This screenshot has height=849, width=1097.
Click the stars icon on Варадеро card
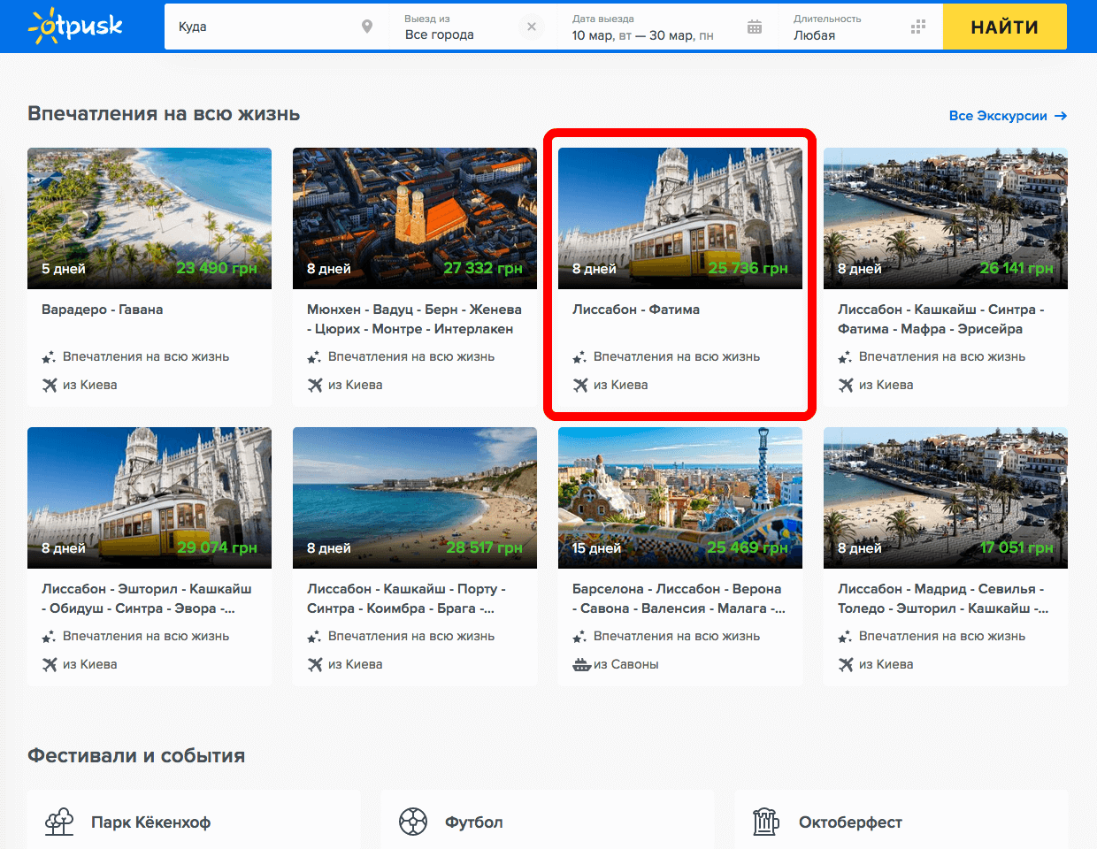[49, 357]
